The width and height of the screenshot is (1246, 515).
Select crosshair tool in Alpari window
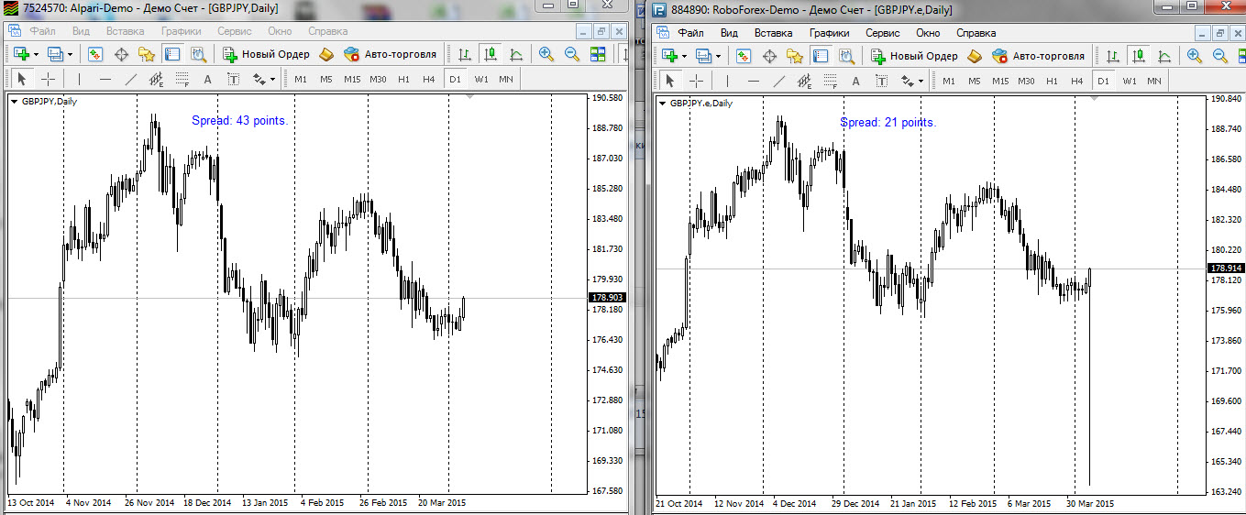[x=48, y=79]
